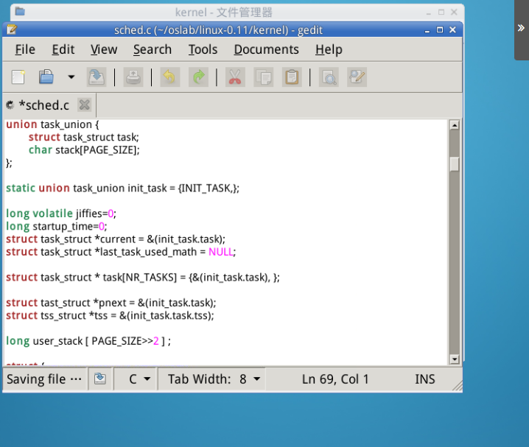Create a new document with toolbar icon

[x=18, y=77]
